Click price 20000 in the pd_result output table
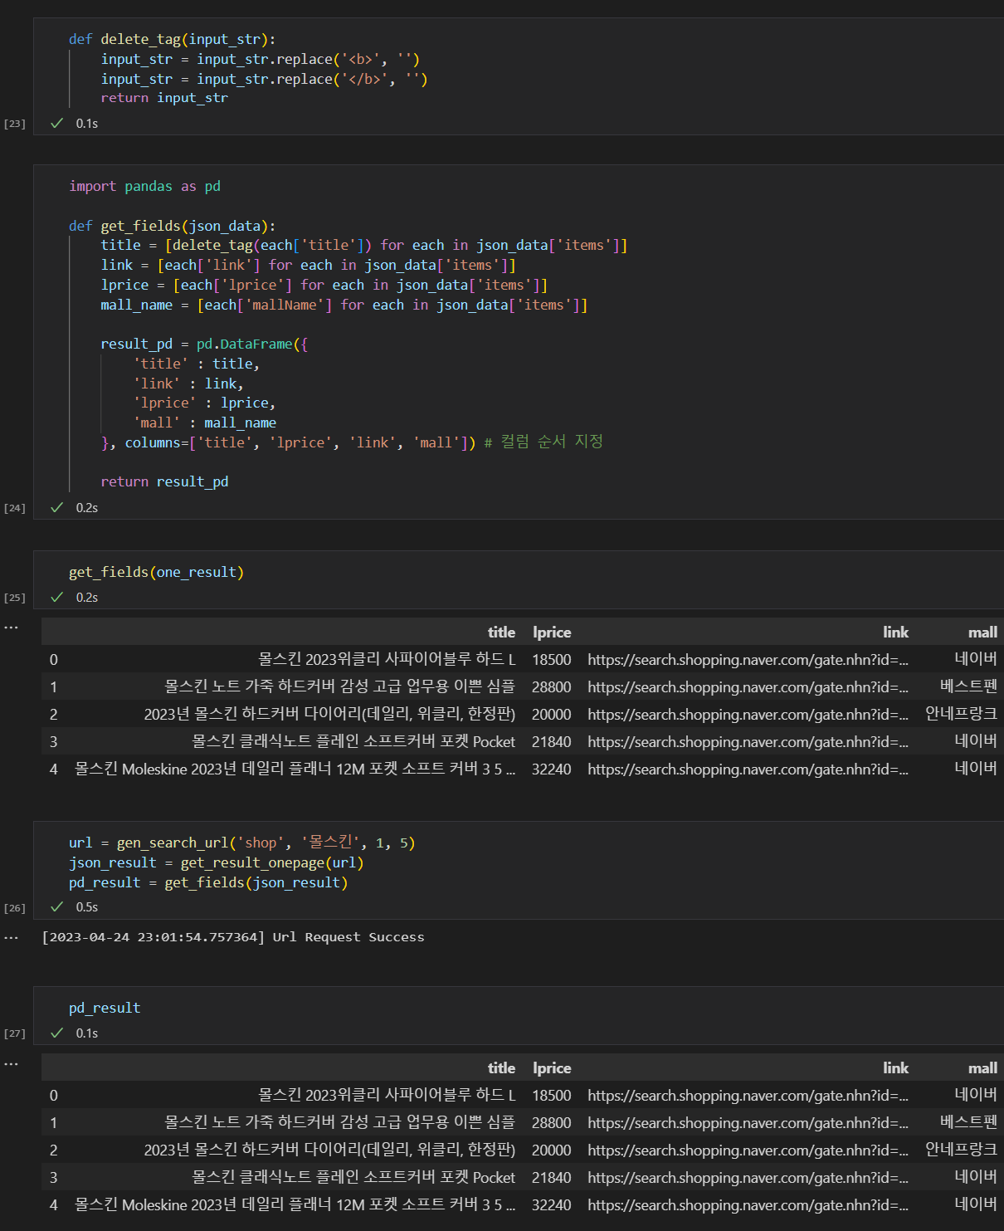Image resolution: width=1004 pixels, height=1231 pixels. coord(552,1150)
